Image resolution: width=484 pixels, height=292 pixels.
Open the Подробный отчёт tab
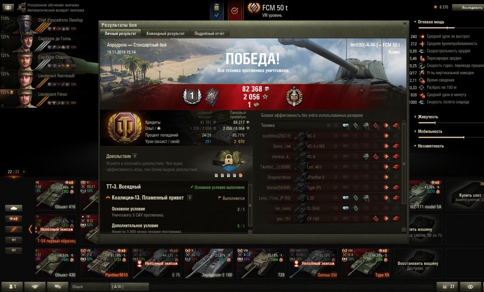[x=209, y=33]
